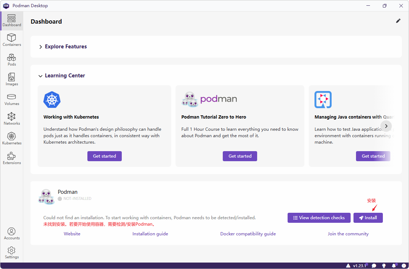Click the help question mark icon

point(404,265)
